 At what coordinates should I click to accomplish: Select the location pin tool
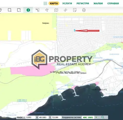click(x=1, y=10)
